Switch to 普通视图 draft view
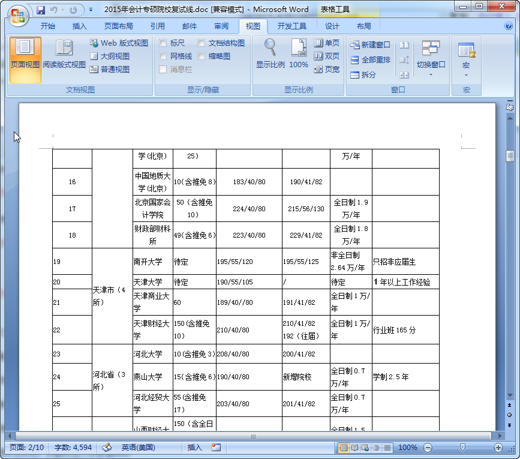Screen dimensions: 520x459 click(110, 70)
